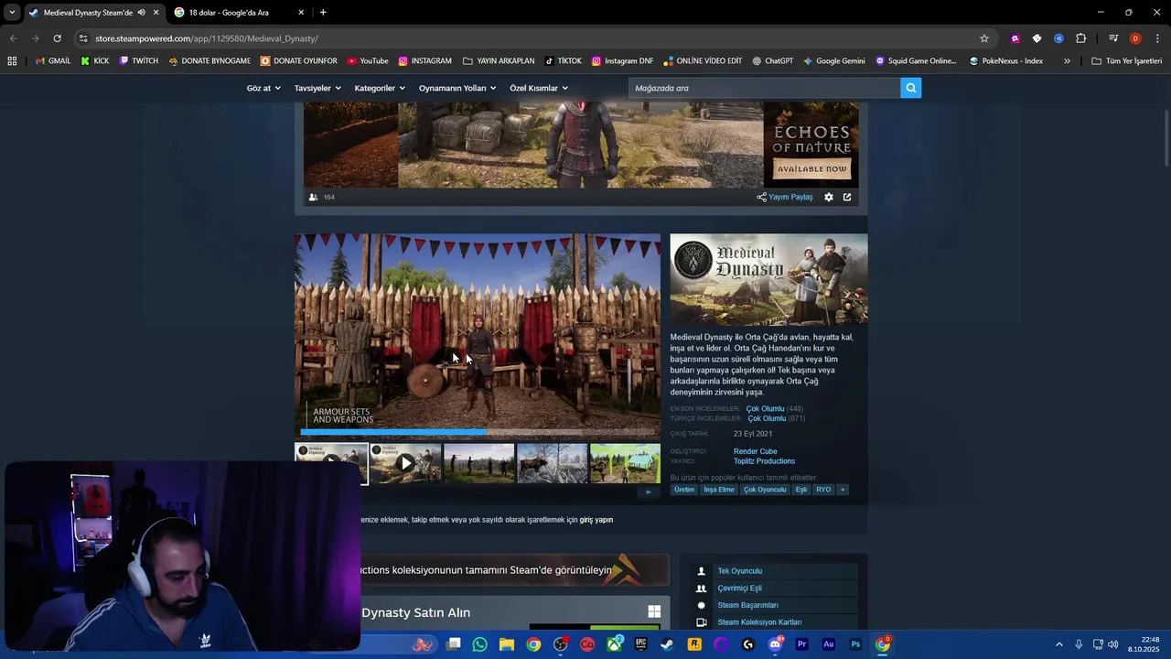Open the Google Gemini bookmark
Image resolution: width=1171 pixels, height=659 pixels.
[834, 61]
